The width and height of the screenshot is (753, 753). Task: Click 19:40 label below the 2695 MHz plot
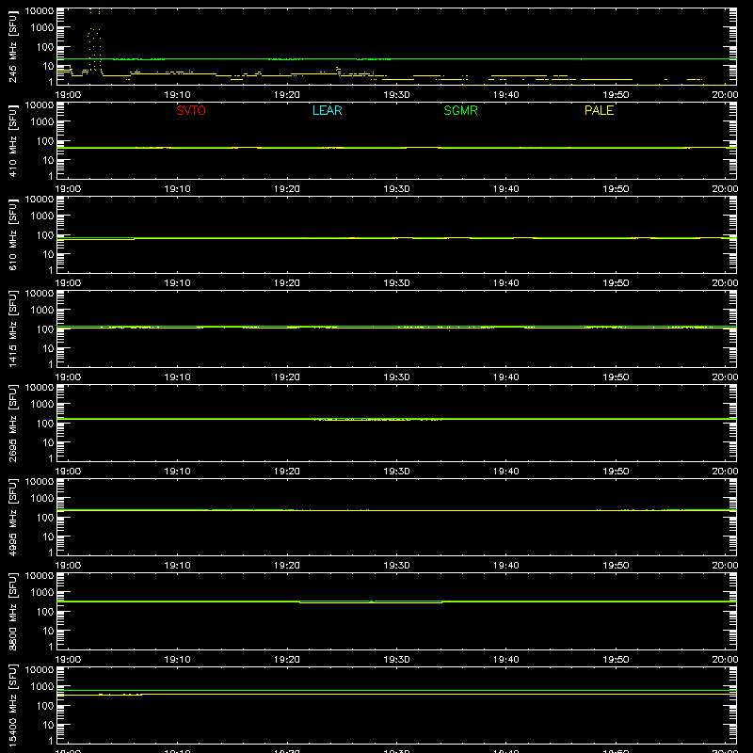tap(506, 472)
